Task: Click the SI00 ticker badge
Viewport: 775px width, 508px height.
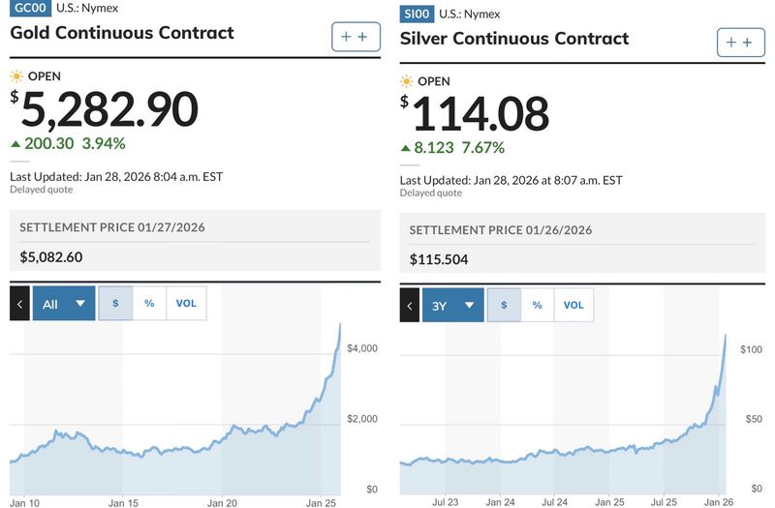Action: click(x=418, y=14)
